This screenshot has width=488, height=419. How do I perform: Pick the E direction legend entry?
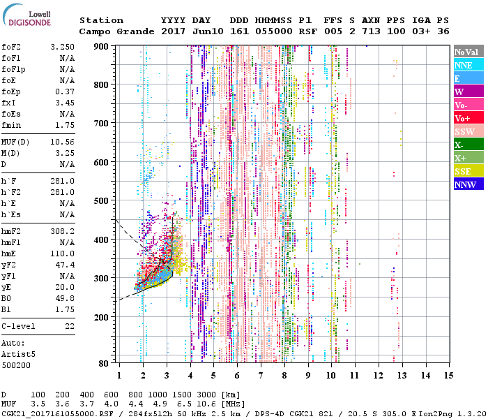click(x=468, y=78)
